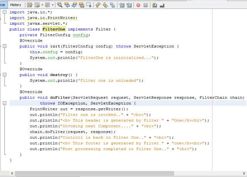Collapse the init method fold
The width and height of the screenshot is (247, 177).
coord(5,46)
